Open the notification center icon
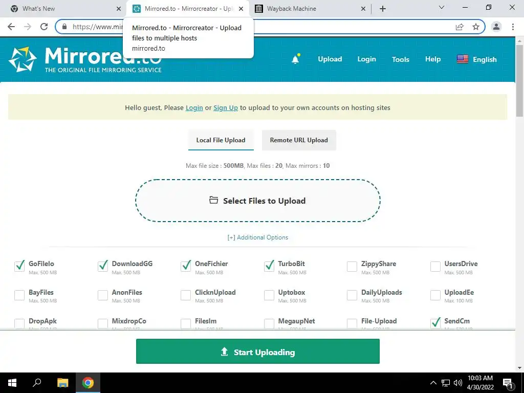The width and height of the screenshot is (524, 393). [x=508, y=383]
